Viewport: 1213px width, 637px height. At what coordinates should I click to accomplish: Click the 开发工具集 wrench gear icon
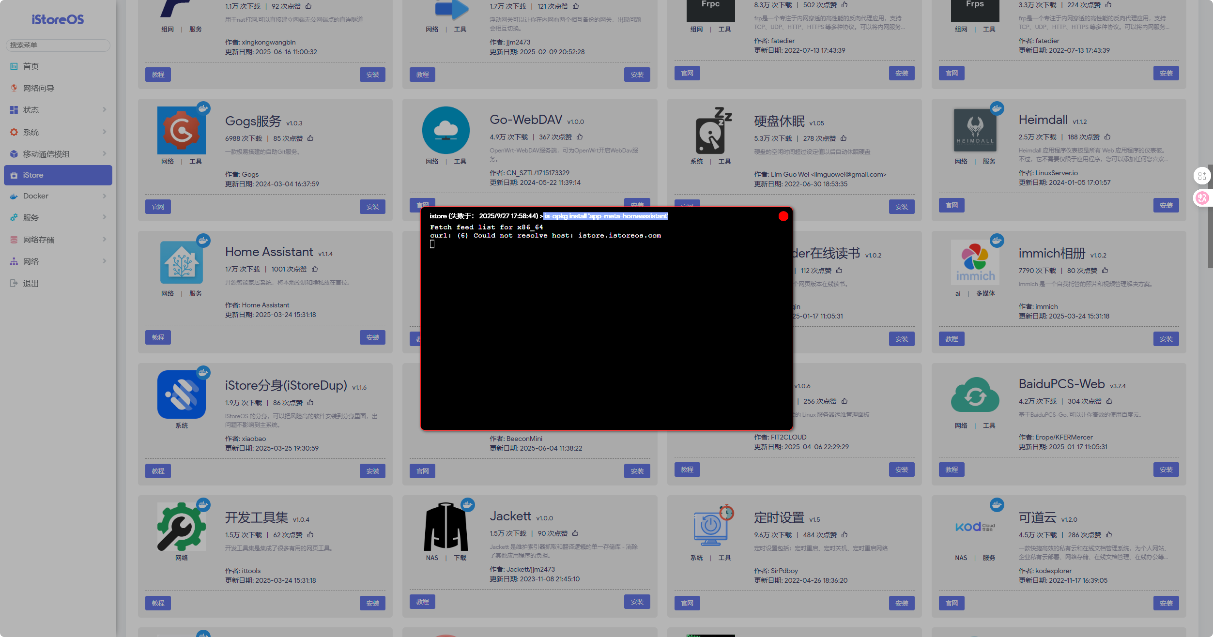click(181, 527)
